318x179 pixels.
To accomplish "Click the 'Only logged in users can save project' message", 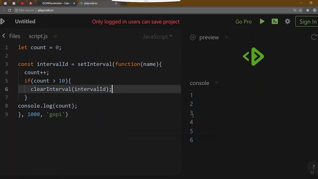I will [136, 22].
